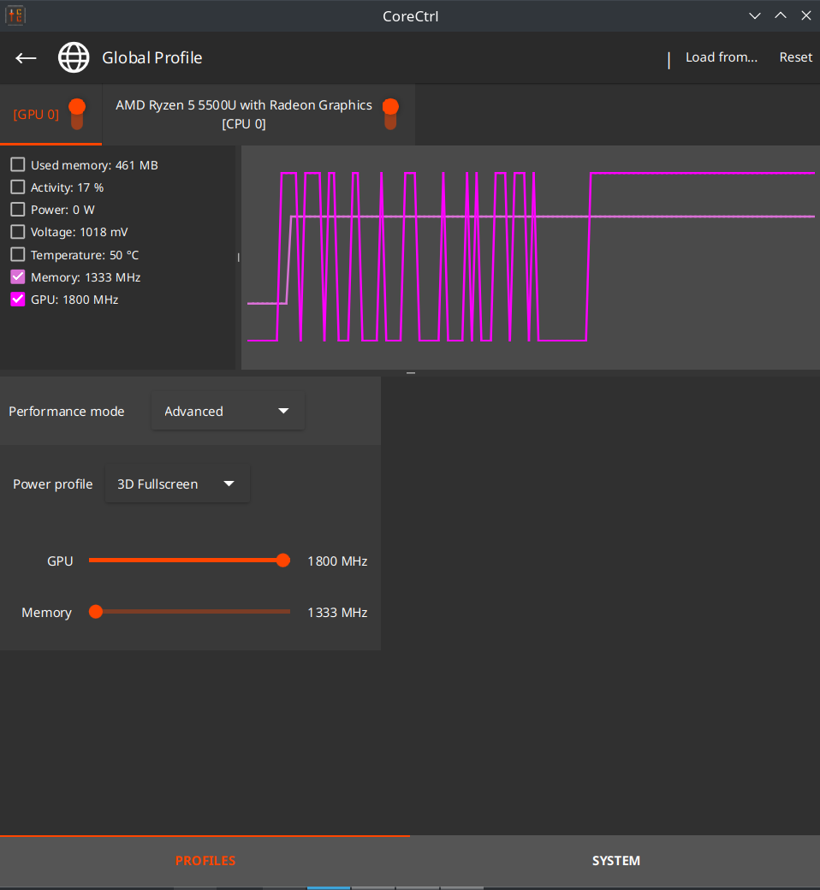Click the thermometer icon on the GPU 0 tab
This screenshot has width=820, height=890.
[x=77, y=114]
